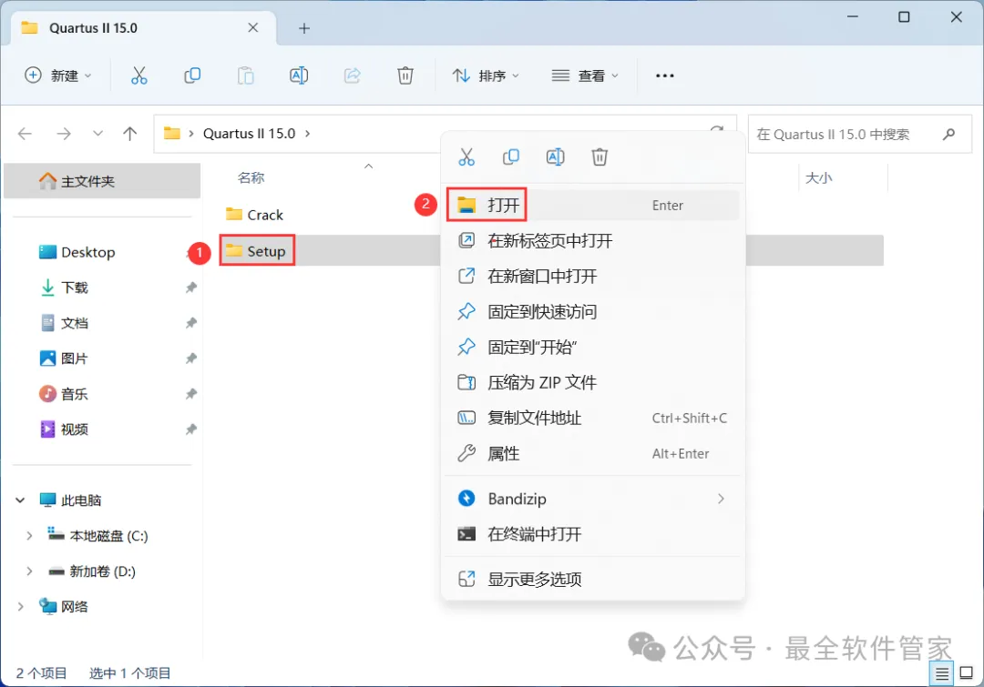
Task: Collapse the 此电脑 tree node
Action: point(20,500)
